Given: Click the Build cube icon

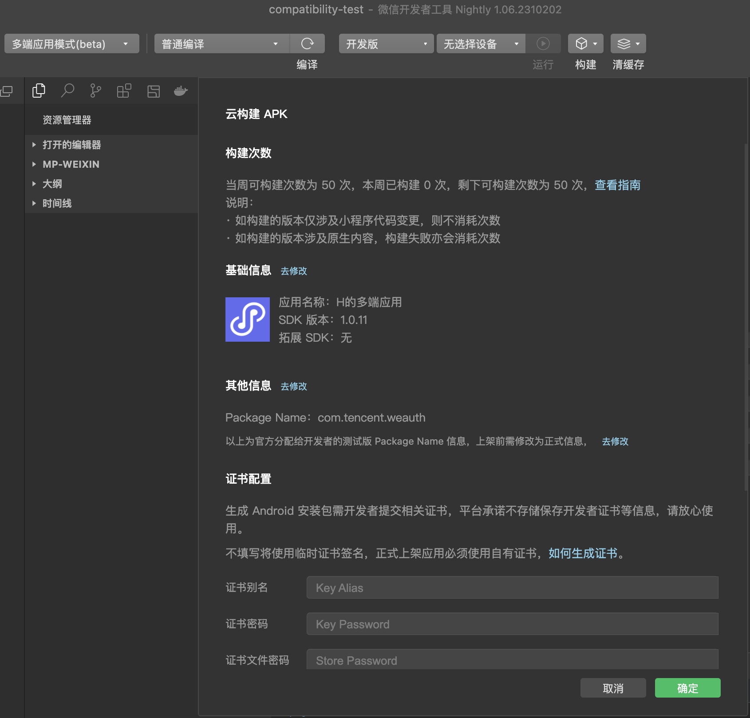Looking at the screenshot, I should click(581, 43).
